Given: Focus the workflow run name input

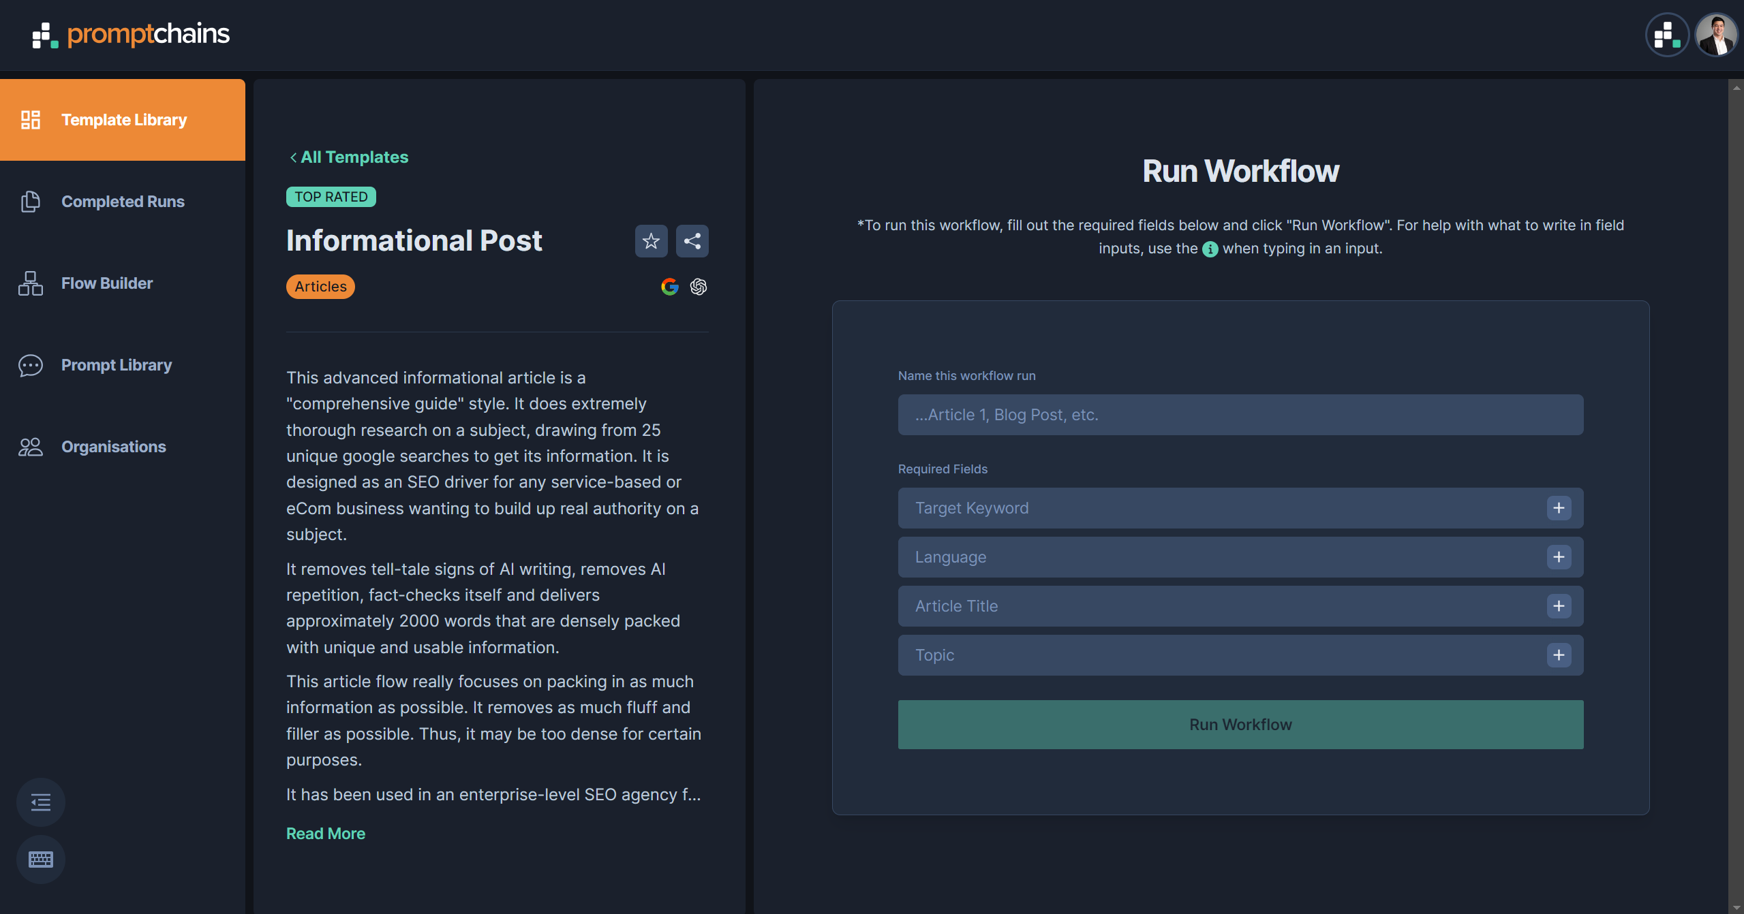Looking at the screenshot, I should coord(1240,415).
